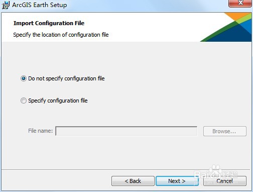Go to previous step with Back
The width and height of the screenshot is (253, 192).
(x=133, y=181)
